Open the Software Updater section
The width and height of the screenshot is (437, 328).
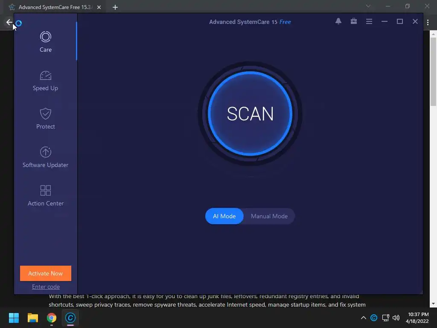click(x=45, y=157)
